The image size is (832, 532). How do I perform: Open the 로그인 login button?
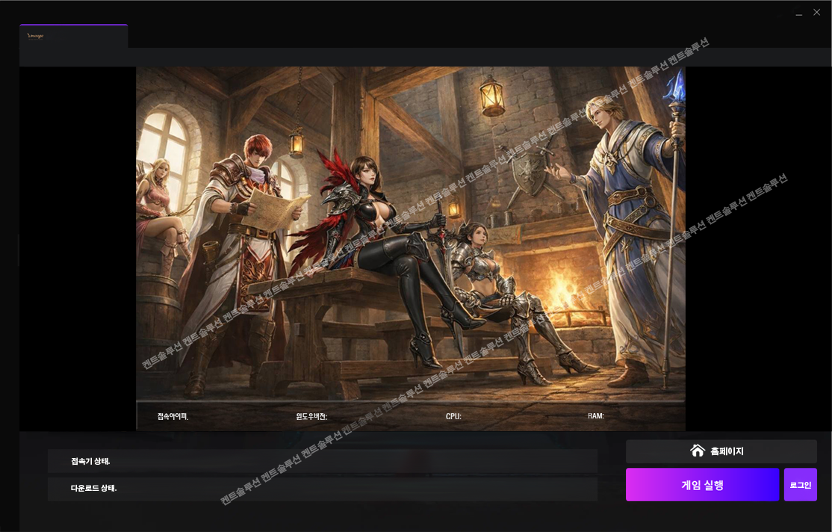pos(800,485)
